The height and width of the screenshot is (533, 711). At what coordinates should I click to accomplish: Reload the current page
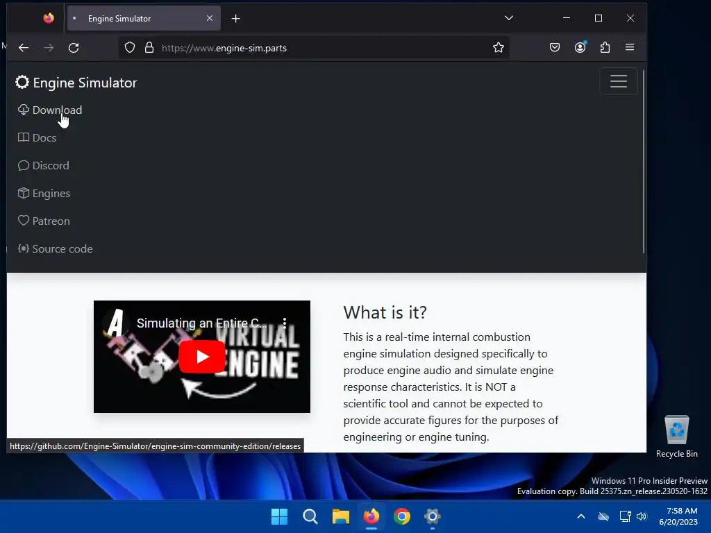tap(74, 48)
